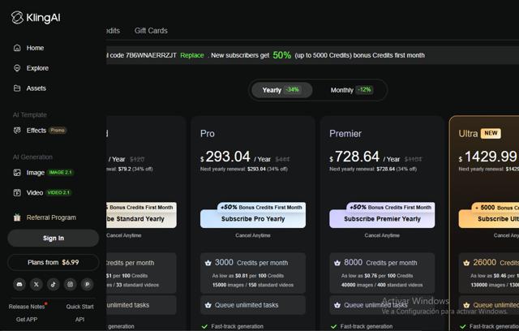Open the Gift Cards tab
The height and width of the screenshot is (331, 519).
151,31
